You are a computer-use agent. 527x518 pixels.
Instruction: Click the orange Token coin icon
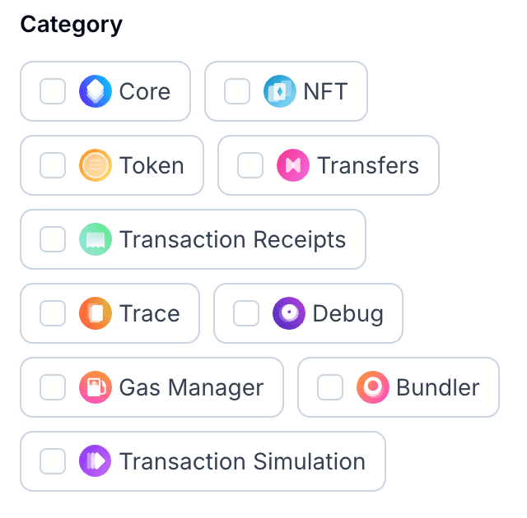coord(96,165)
